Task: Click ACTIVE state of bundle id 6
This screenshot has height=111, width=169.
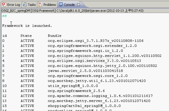Action: pos(27,71)
